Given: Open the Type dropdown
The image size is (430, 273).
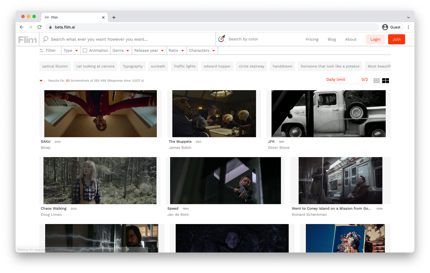Looking at the screenshot, I should pos(71,50).
